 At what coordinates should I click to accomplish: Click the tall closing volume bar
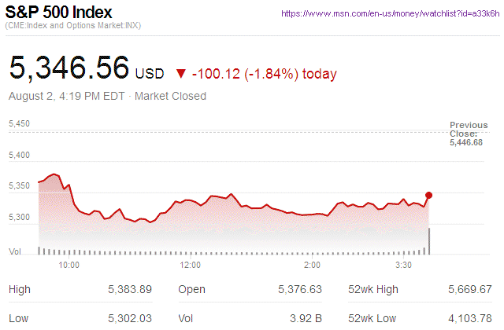429,241
